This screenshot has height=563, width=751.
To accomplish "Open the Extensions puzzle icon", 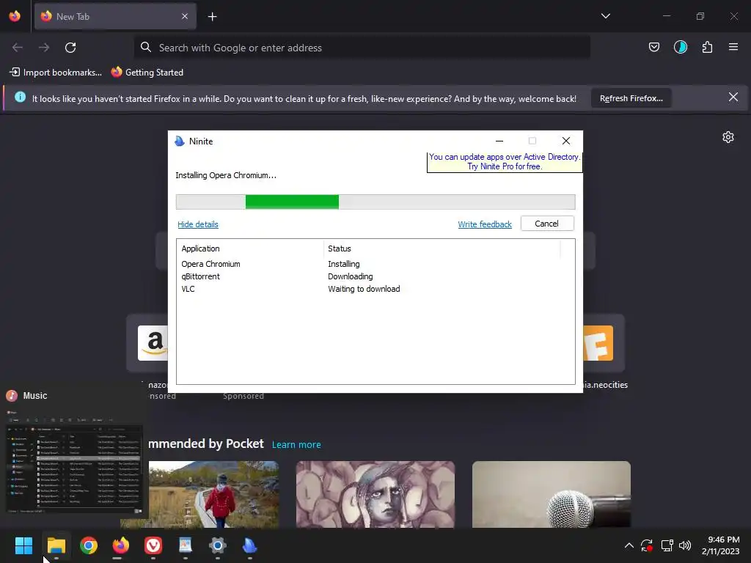I will click(707, 47).
